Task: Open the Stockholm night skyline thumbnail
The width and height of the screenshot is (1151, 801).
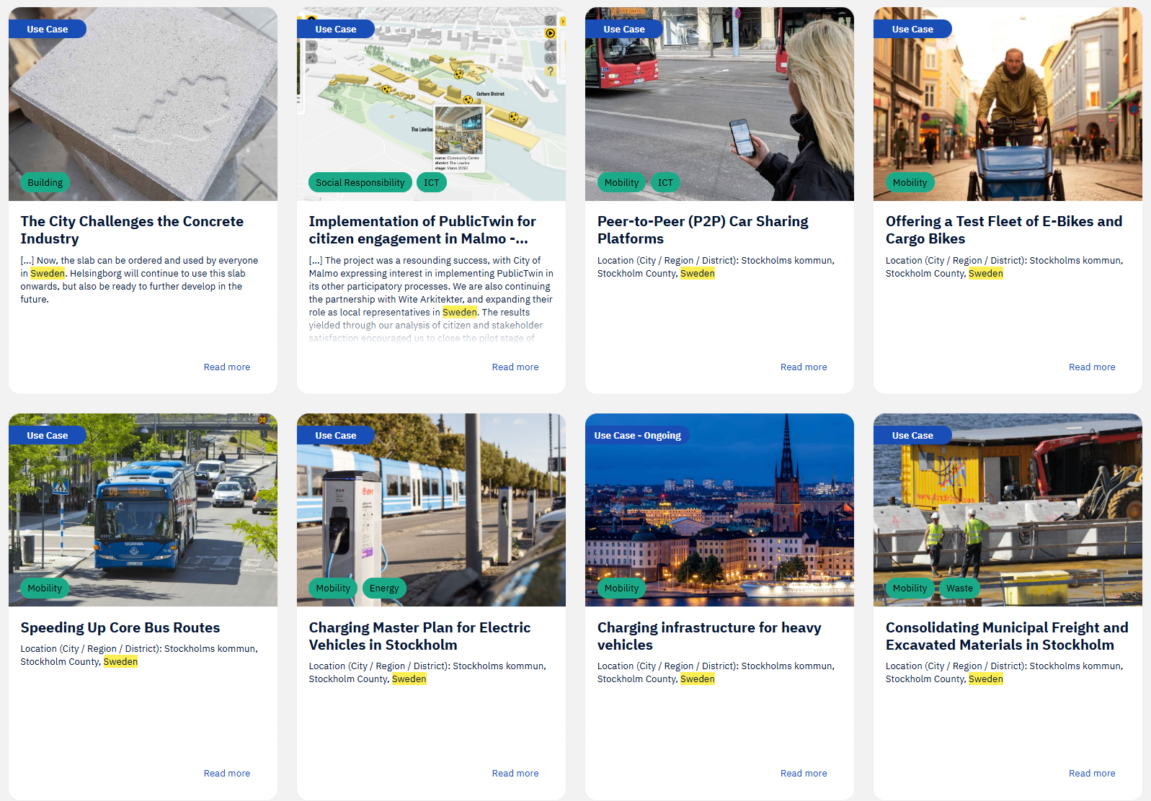Action: (x=719, y=510)
